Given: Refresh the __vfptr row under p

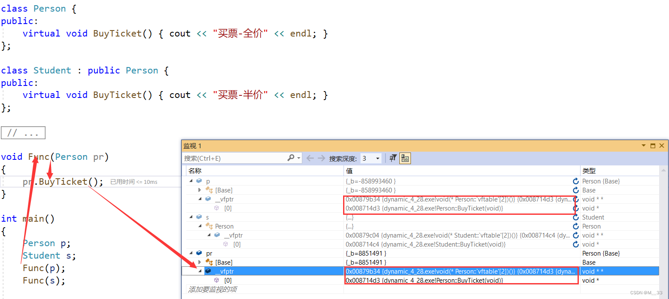Looking at the screenshot, I should [x=576, y=199].
